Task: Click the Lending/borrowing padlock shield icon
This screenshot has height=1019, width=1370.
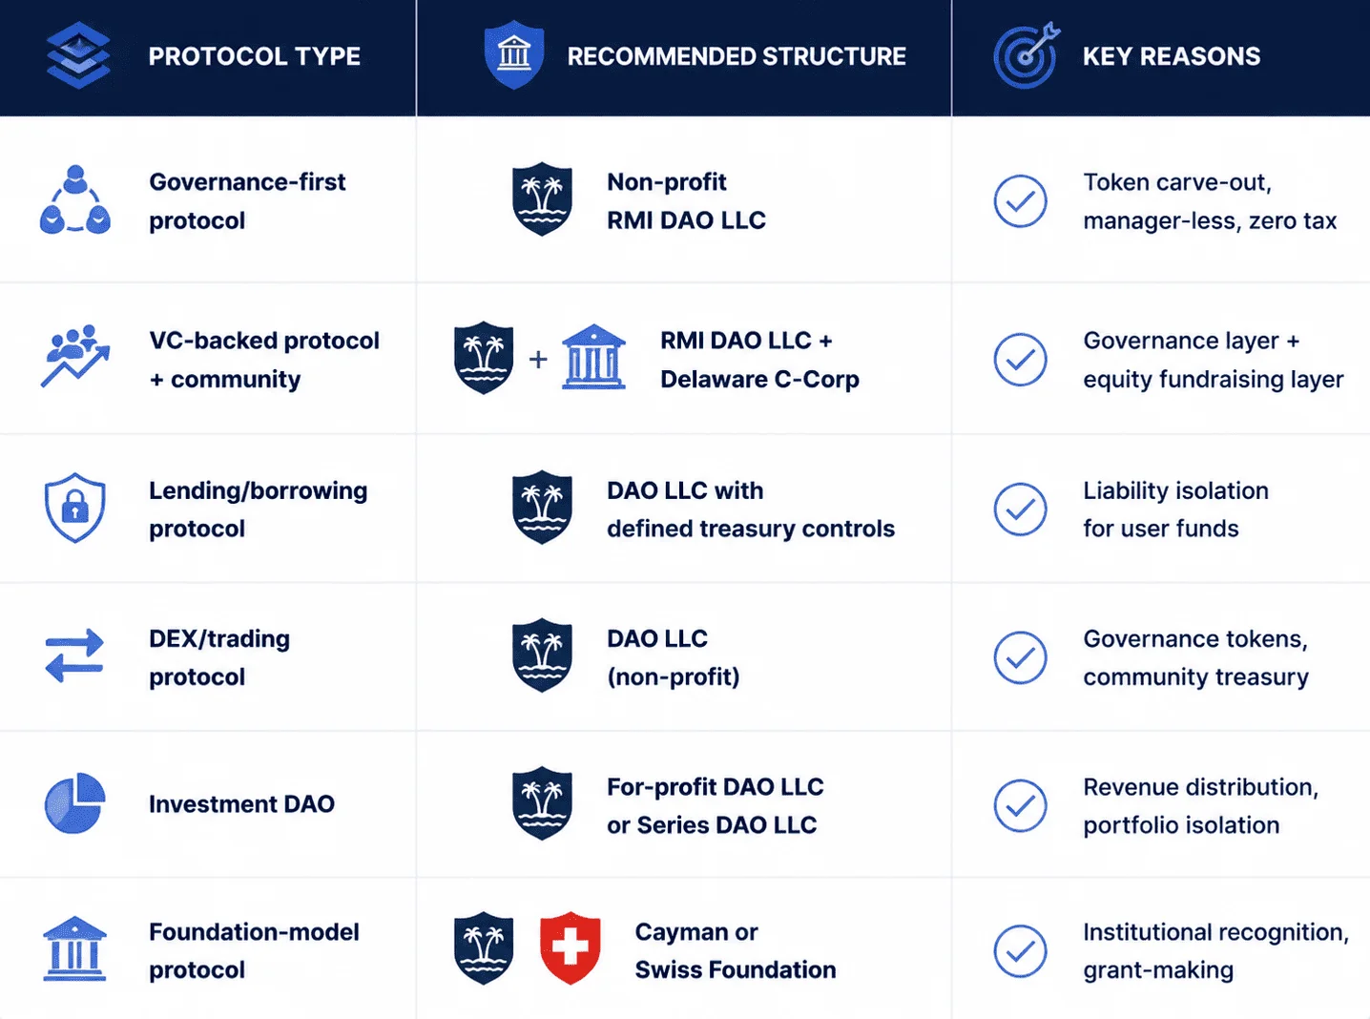Action: [75, 508]
